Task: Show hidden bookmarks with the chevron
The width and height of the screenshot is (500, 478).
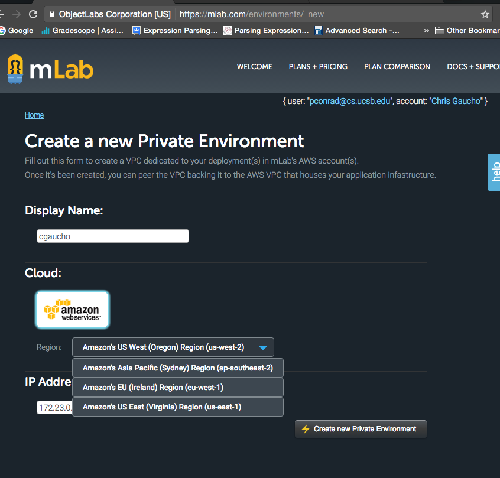Action: [x=426, y=31]
